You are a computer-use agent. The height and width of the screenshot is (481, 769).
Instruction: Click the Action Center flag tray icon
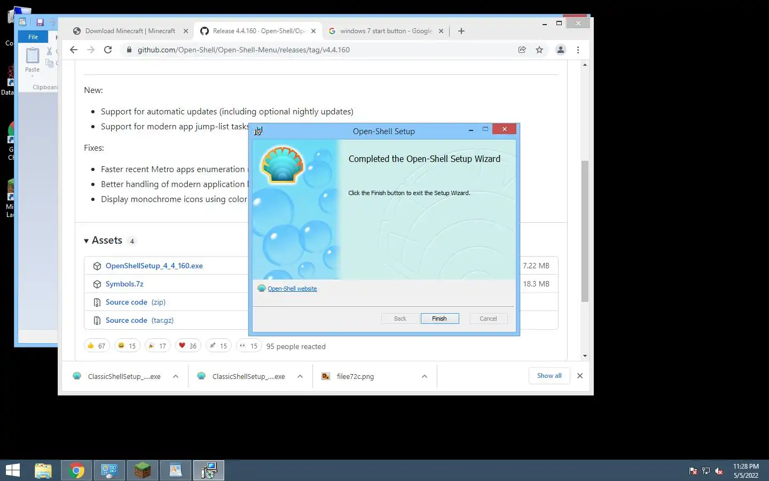(x=693, y=471)
